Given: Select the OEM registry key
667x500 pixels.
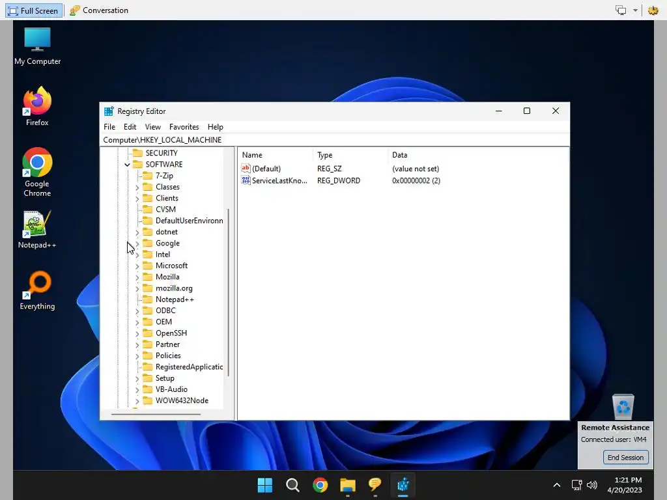Looking at the screenshot, I should (x=163, y=322).
